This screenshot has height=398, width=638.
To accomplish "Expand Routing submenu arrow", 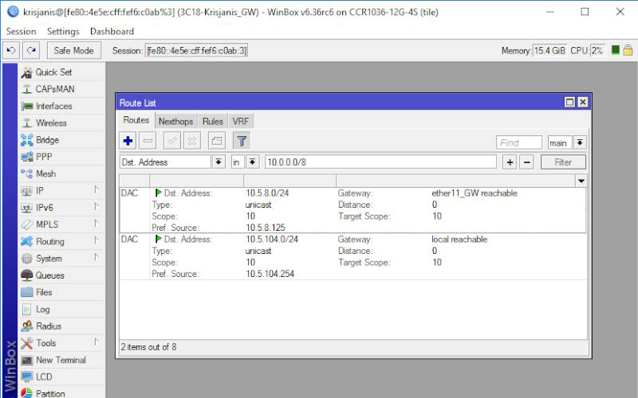I will pos(96,240).
